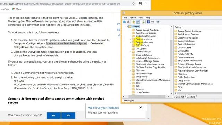Switch to the Extended tab
The width and height of the screenshot is (222, 125).
click(180, 97)
